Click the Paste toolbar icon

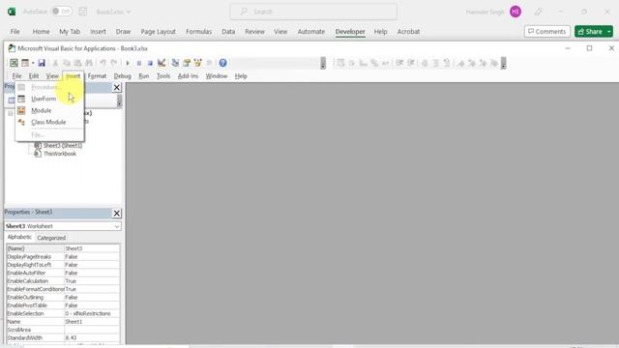pyautogui.click(x=77, y=63)
